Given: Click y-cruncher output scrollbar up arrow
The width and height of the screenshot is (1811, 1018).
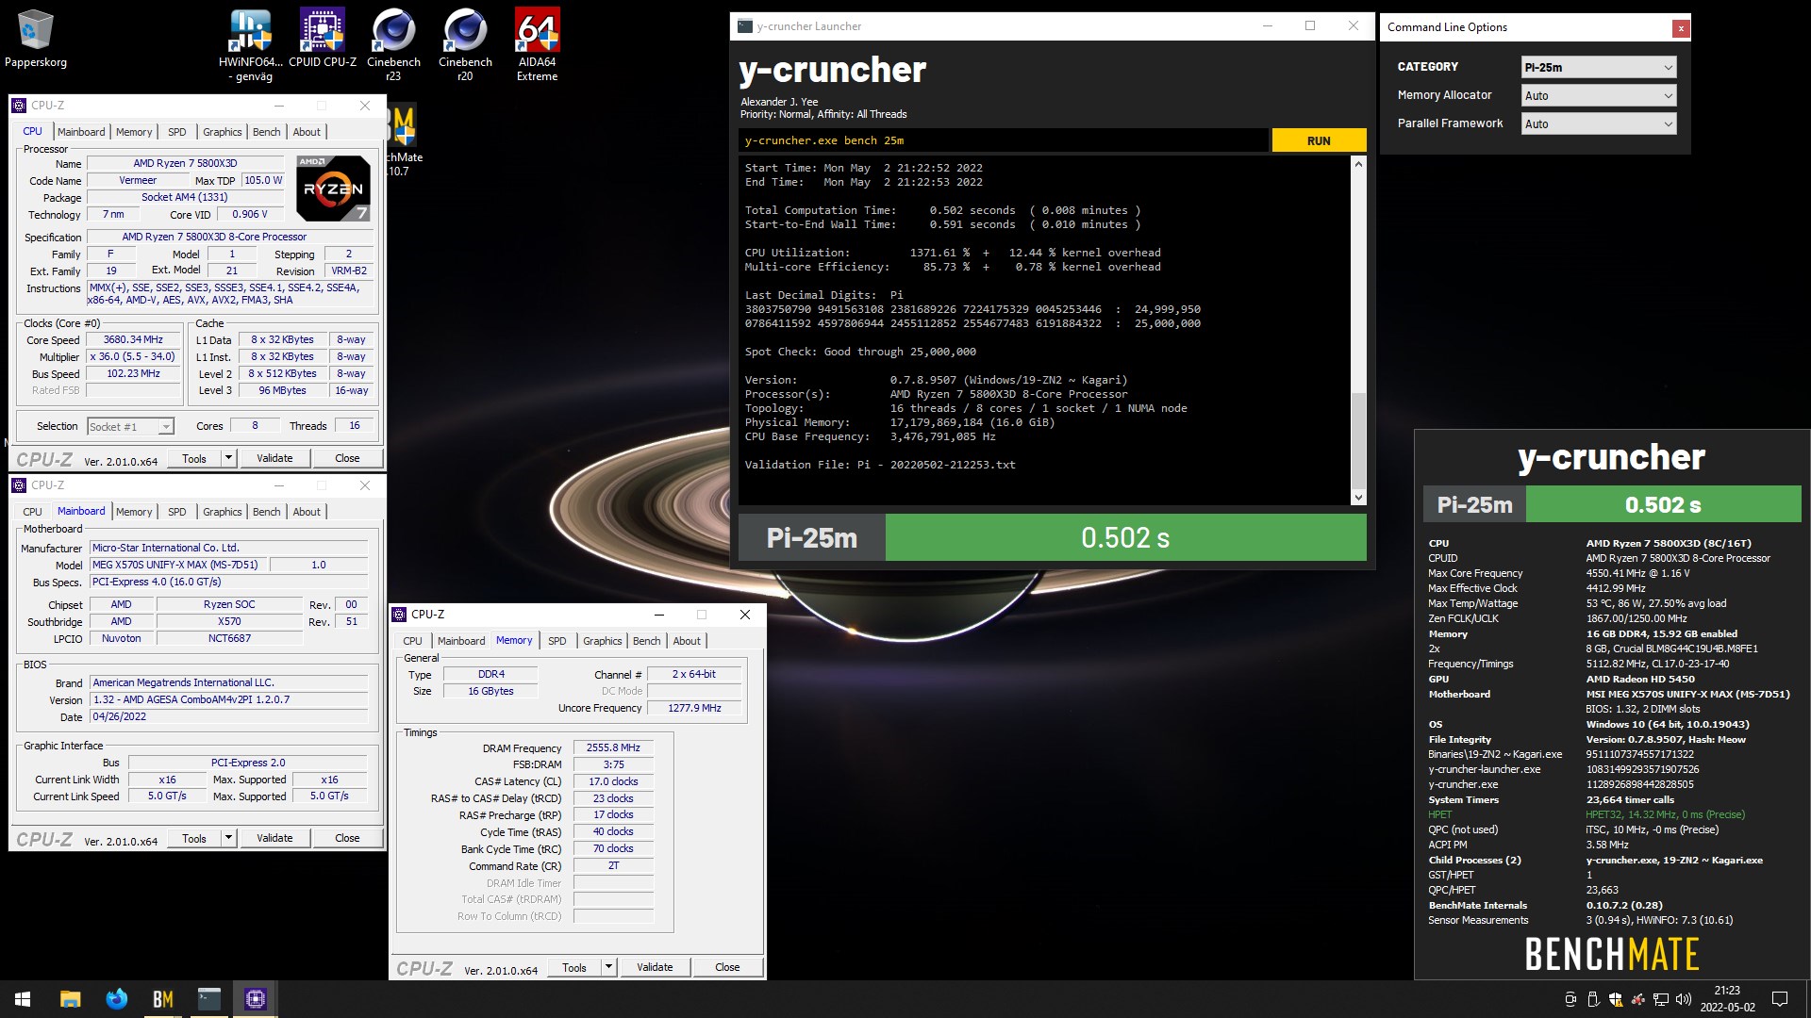Looking at the screenshot, I should coord(1358,165).
